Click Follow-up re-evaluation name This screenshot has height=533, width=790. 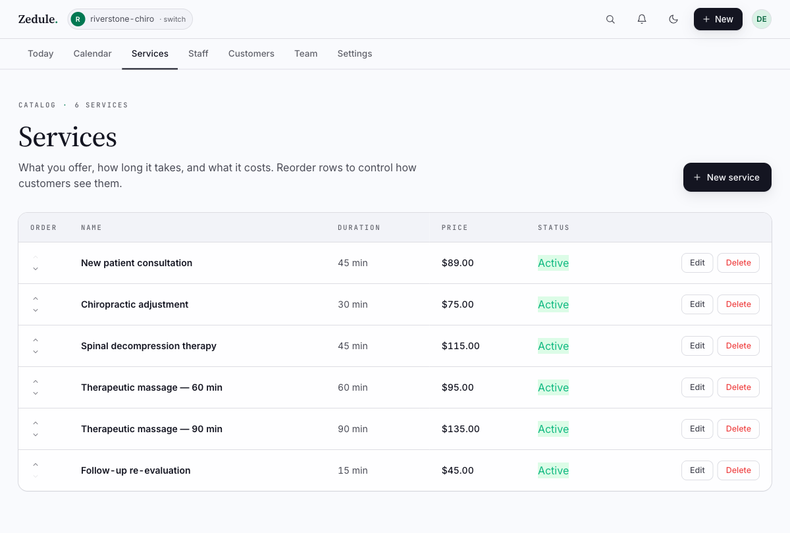coord(136,470)
